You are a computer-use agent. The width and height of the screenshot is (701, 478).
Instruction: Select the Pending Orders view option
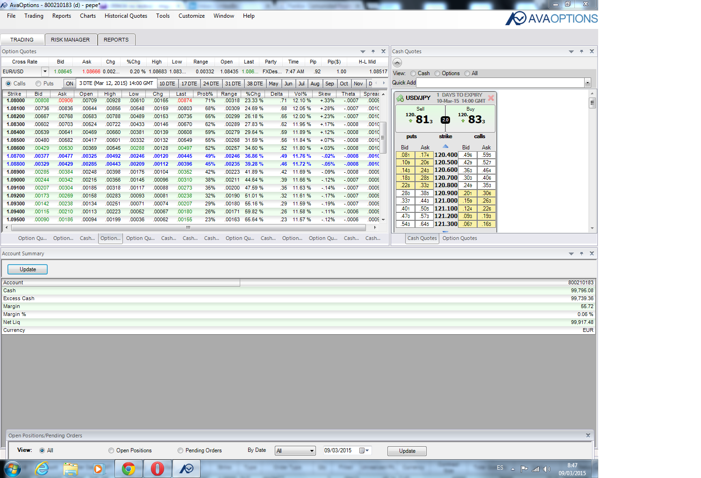coord(180,450)
